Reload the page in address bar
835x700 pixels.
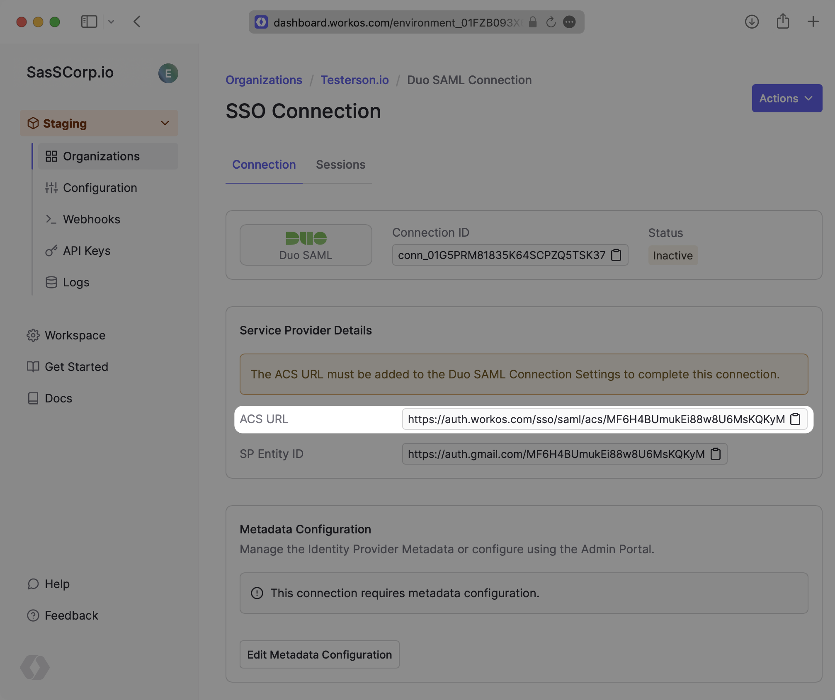tap(551, 22)
